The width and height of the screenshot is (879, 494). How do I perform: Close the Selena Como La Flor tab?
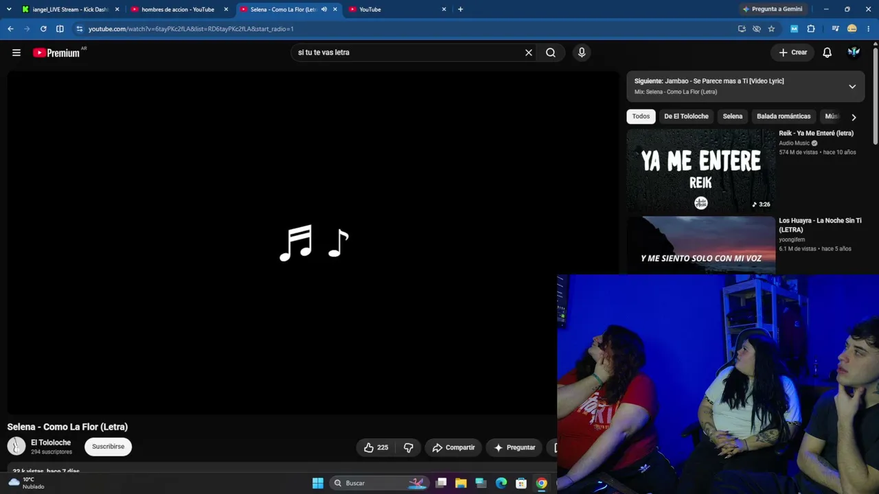click(335, 10)
